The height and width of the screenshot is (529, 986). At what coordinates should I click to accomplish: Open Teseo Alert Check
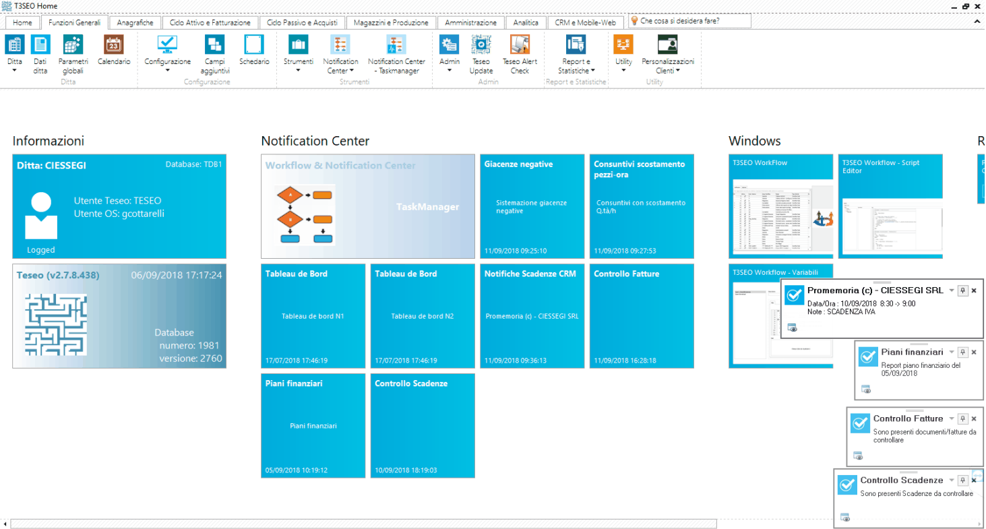[520, 55]
